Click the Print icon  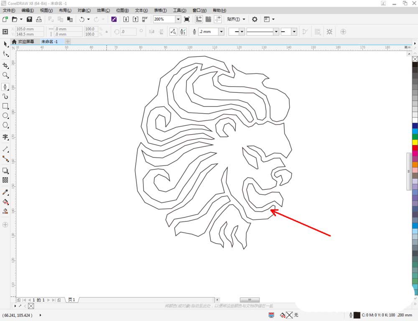39,19
